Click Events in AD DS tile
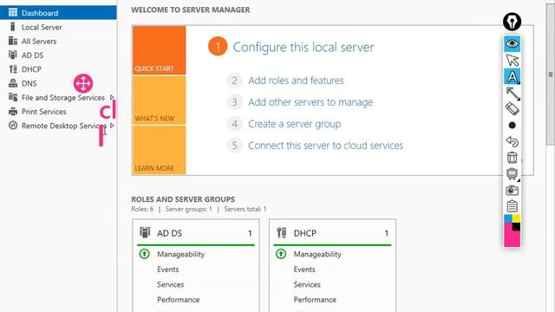The image size is (555, 312). pyautogui.click(x=167, y=270)
